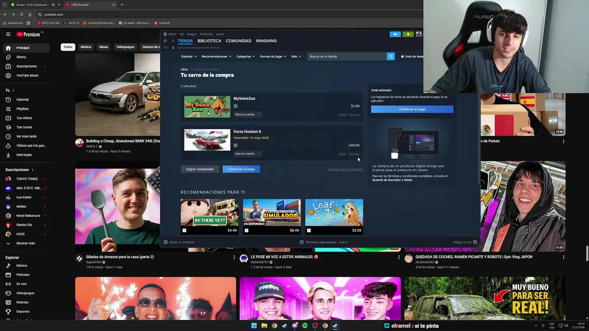The width and height of the screenshot is (589, 331).
Task: Open Discord from taskbar
Action: (294, 325)
